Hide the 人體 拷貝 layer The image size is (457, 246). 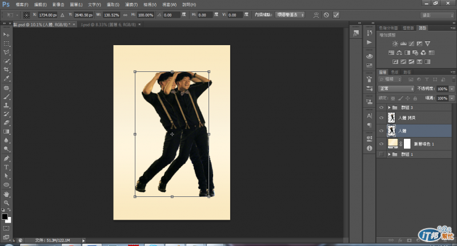click(x=382, y=118)
